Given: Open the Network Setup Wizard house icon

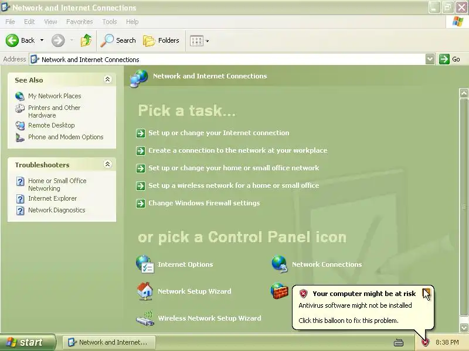Looking at the screenshot, I should 145,291.
